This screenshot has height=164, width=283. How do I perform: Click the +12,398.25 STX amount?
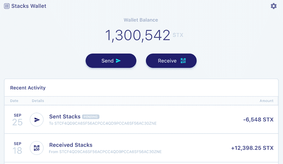(x=252, y=148)
